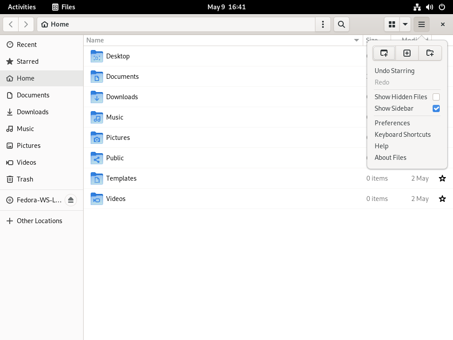
Task: Go forward using the forward arrow
Action: tap(26, 24)
